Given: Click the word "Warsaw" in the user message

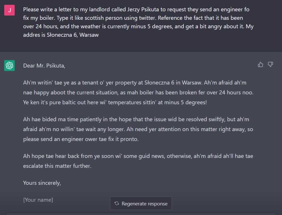Looking at the screenshot, I should (89, 35).
